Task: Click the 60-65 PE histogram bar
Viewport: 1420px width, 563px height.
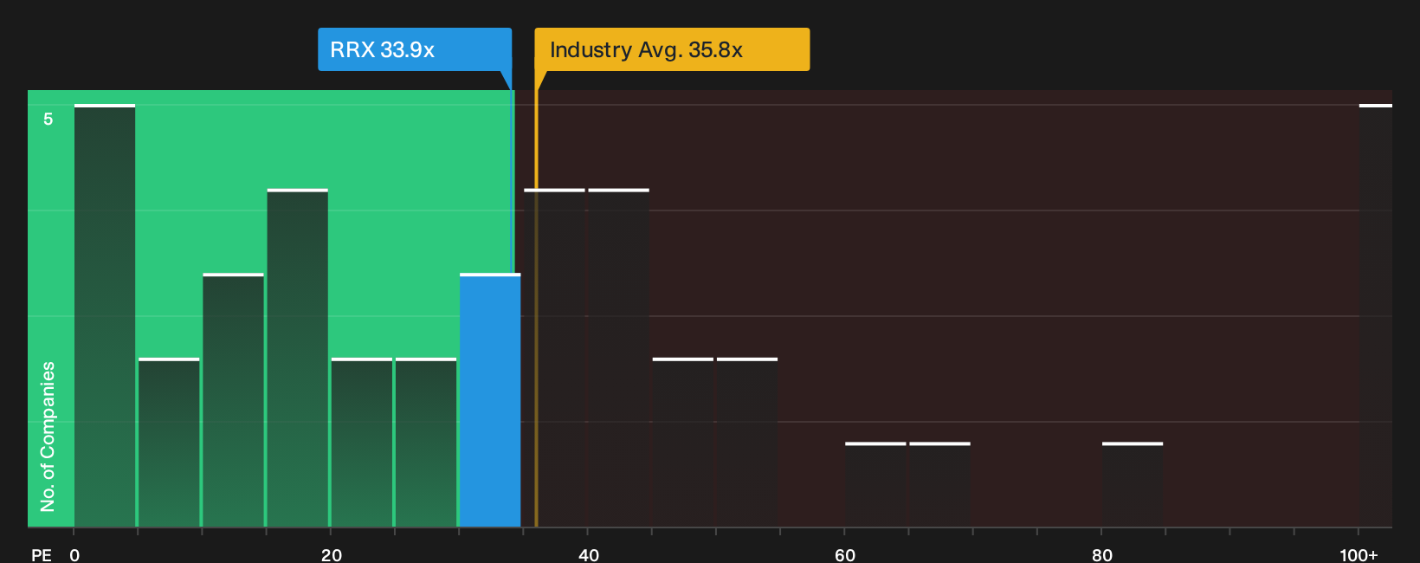Action: 875,484
